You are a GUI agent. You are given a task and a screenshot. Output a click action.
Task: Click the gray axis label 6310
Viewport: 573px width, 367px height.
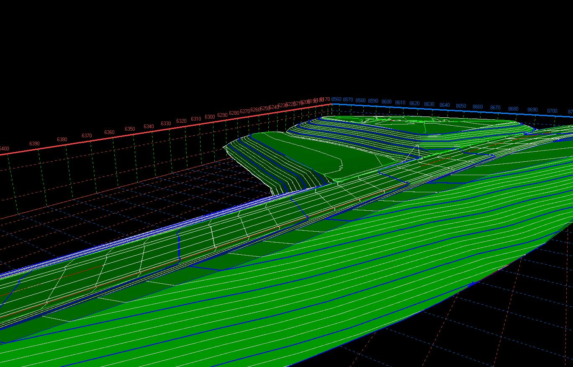click(x=196, y=119)
